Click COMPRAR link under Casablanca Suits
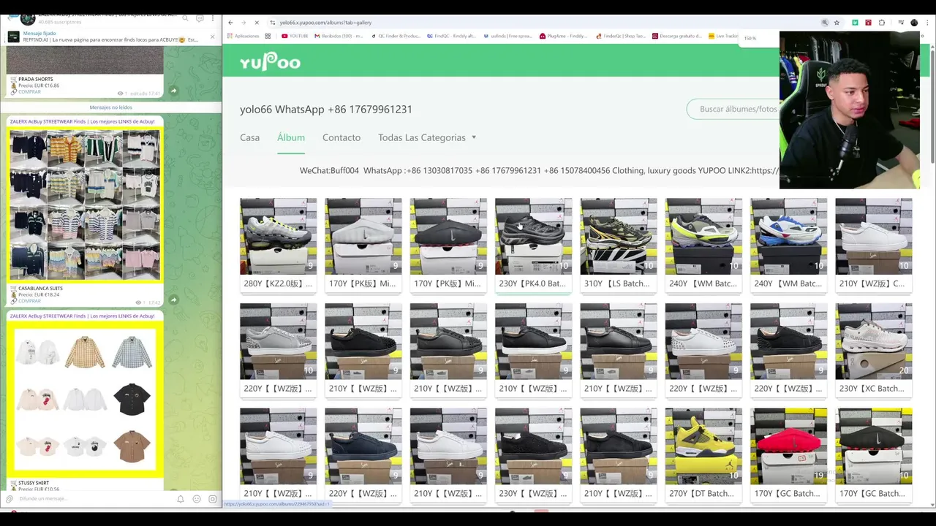This screenshot has height=526, width=936. point(29,301)
